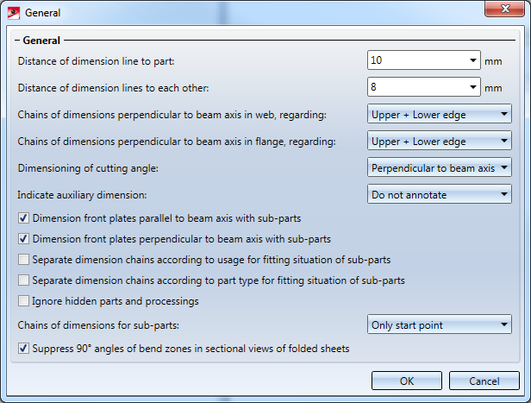Screen dimensions: 531x403
Task: Toggle Suppress 90° angles of bend zones
Action: point(24,349)
